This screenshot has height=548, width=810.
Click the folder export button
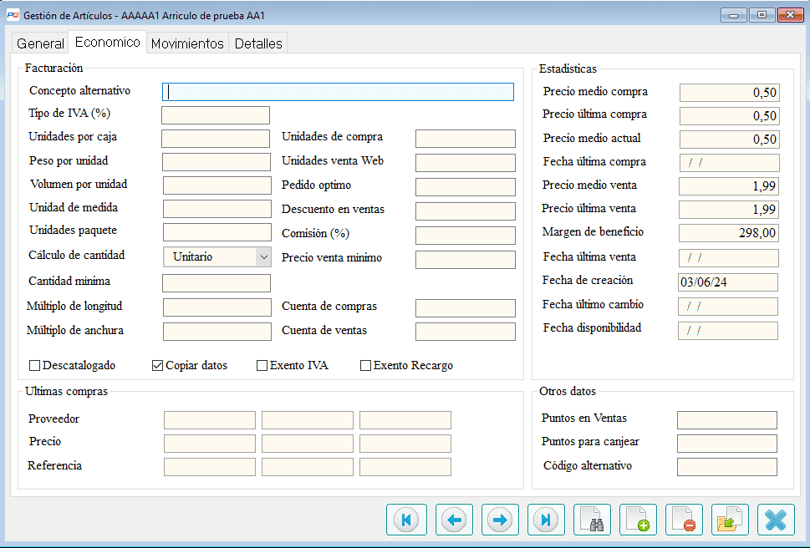point(730,520)
